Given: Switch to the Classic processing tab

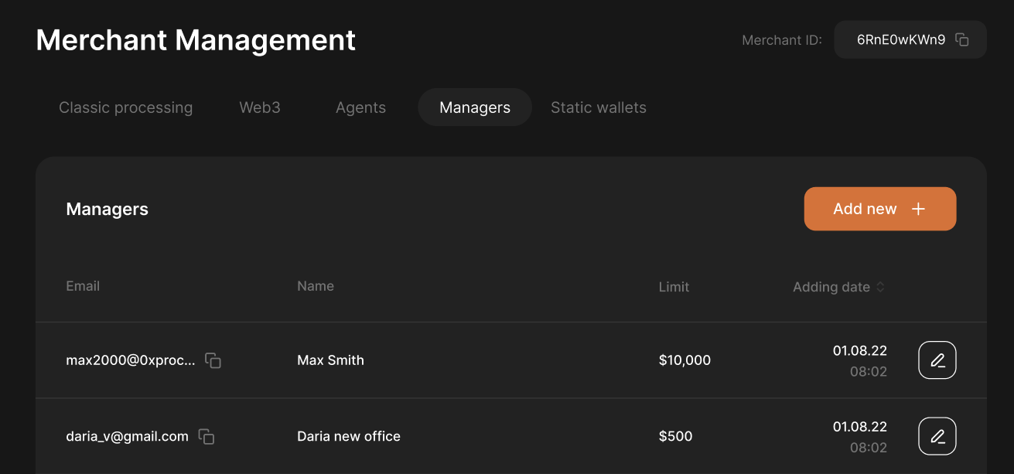Looking at the screenshot, I should (125, 107).
